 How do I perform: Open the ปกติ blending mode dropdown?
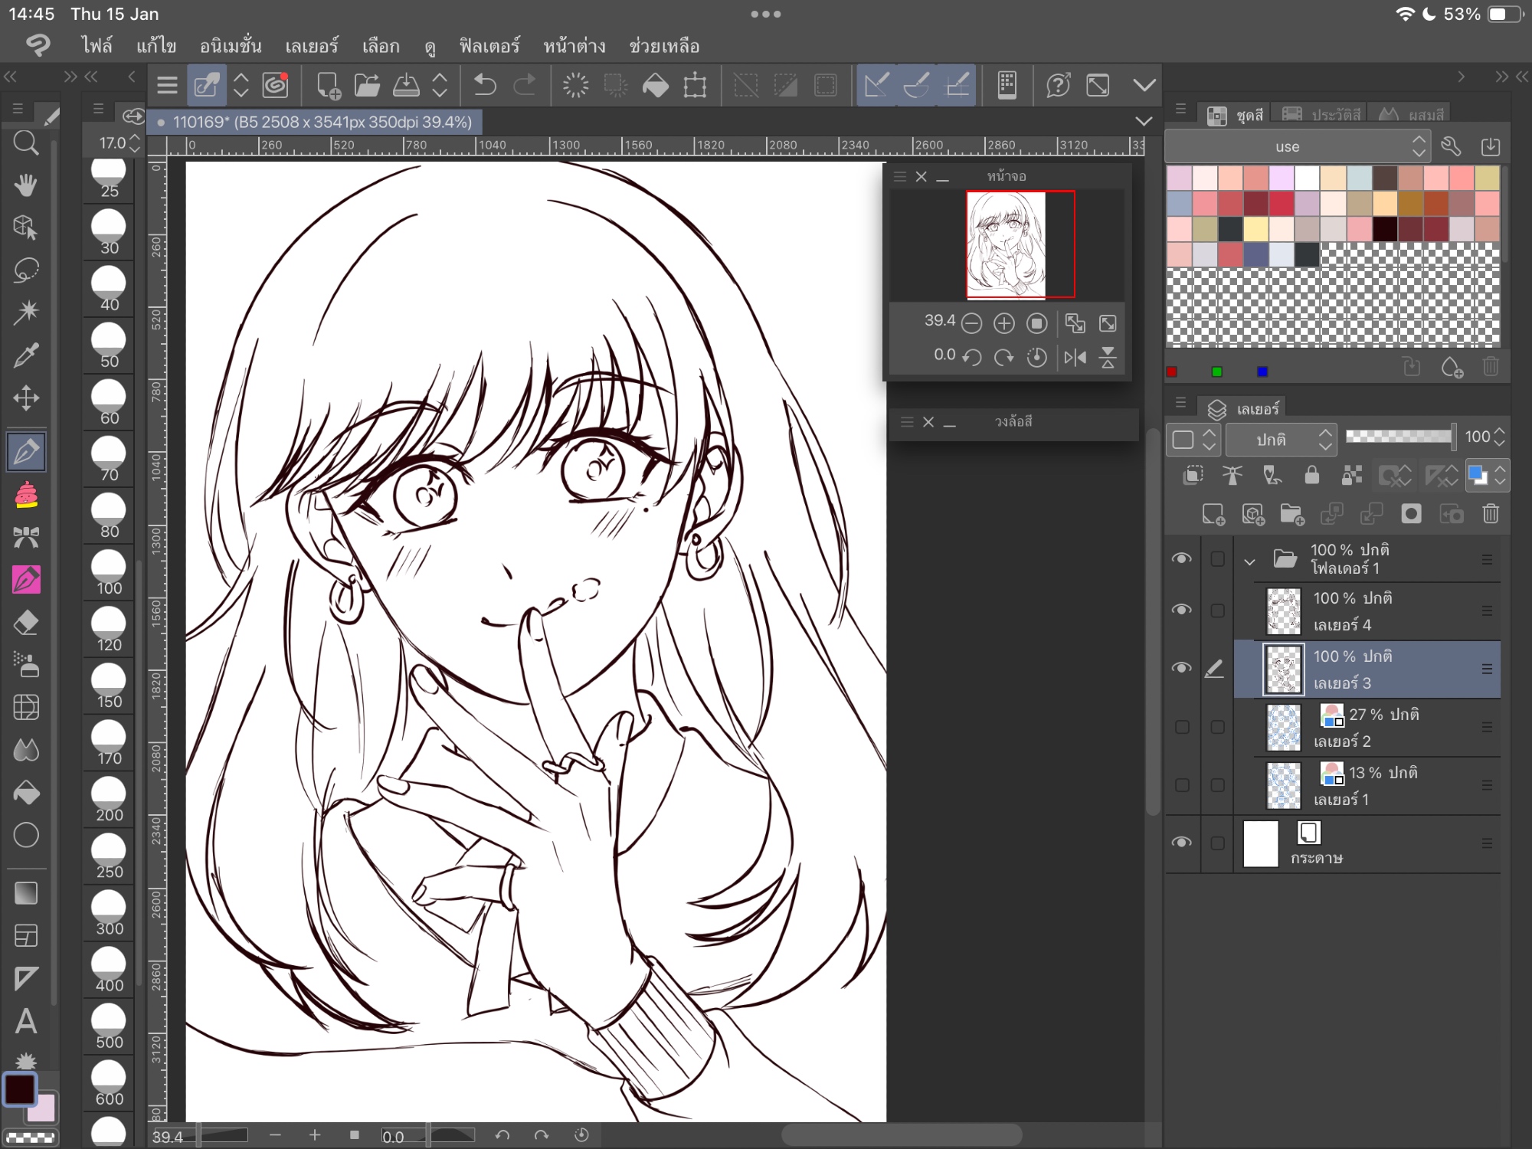tap(1281, 440)
